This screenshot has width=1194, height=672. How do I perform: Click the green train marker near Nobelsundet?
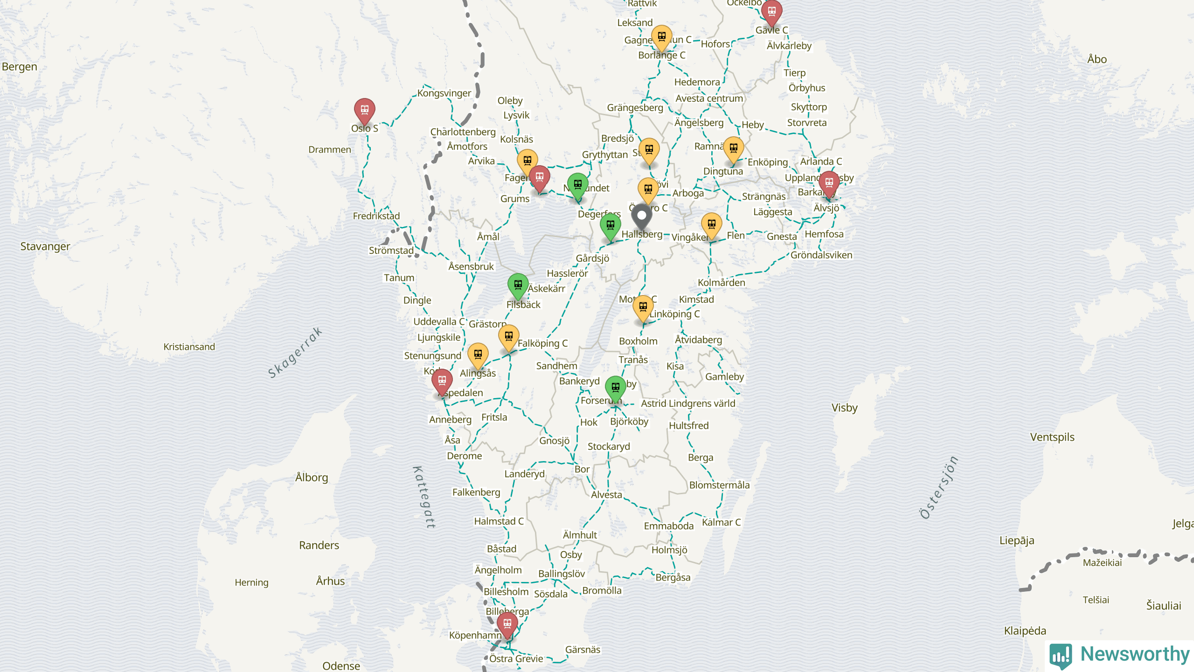coord(577,185)
